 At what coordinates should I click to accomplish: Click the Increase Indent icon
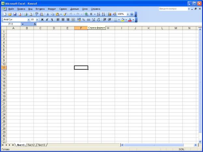pos(109,20)
